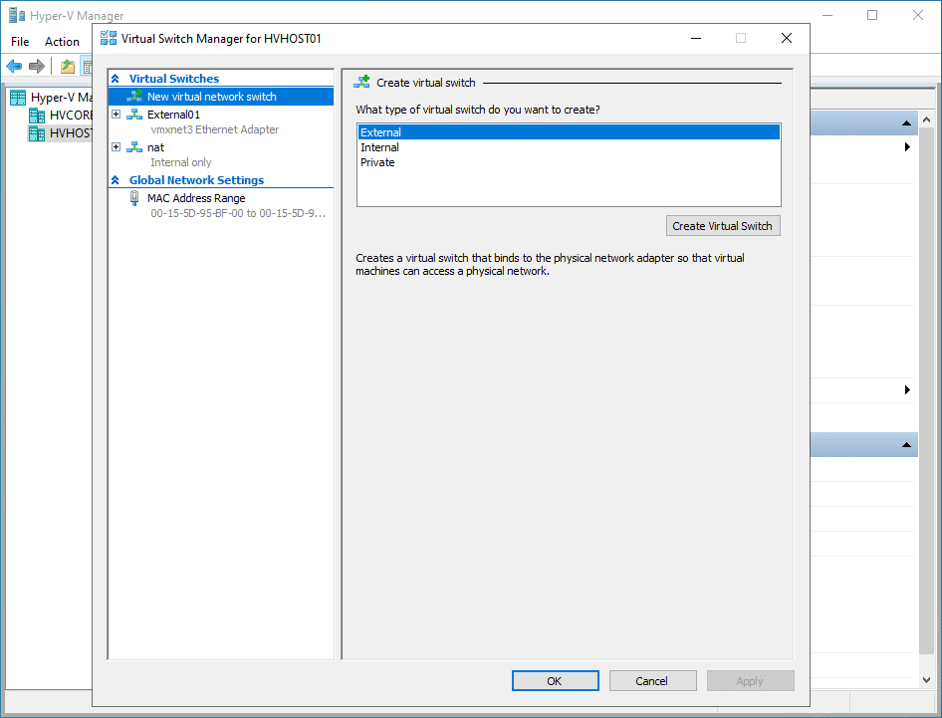942x718 pixels.
Task: Select Internal switch type in list
Action: (x=569, y=147)
